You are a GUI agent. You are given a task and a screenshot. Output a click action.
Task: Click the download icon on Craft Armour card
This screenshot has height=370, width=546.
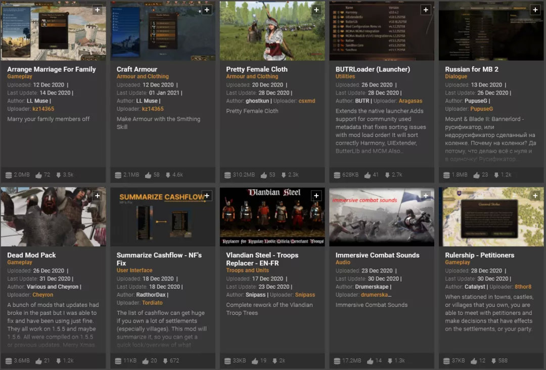tap(168, 175)
